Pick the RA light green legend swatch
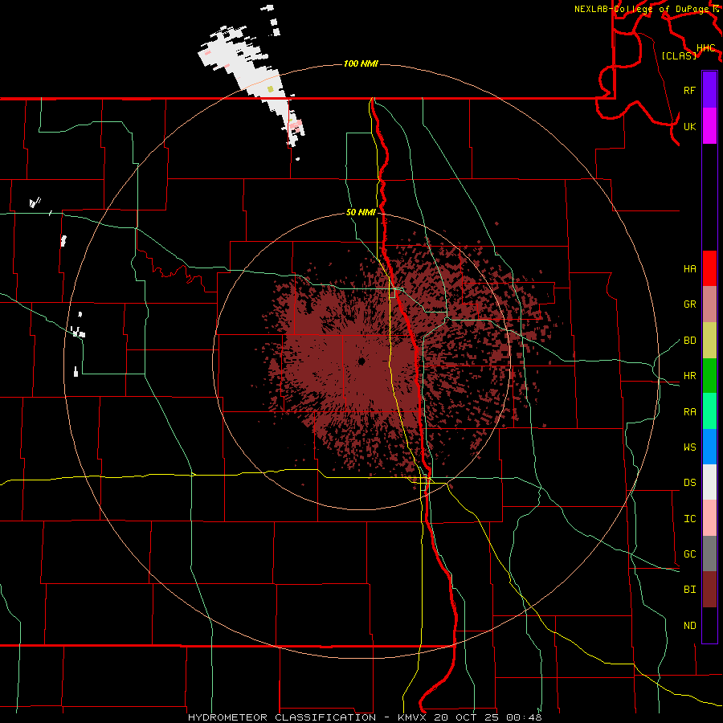Image resolution: width=723 pixels, height=723 pixels. coord(709,411)
